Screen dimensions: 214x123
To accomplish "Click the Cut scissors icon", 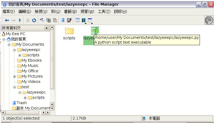I will [42, 20].
